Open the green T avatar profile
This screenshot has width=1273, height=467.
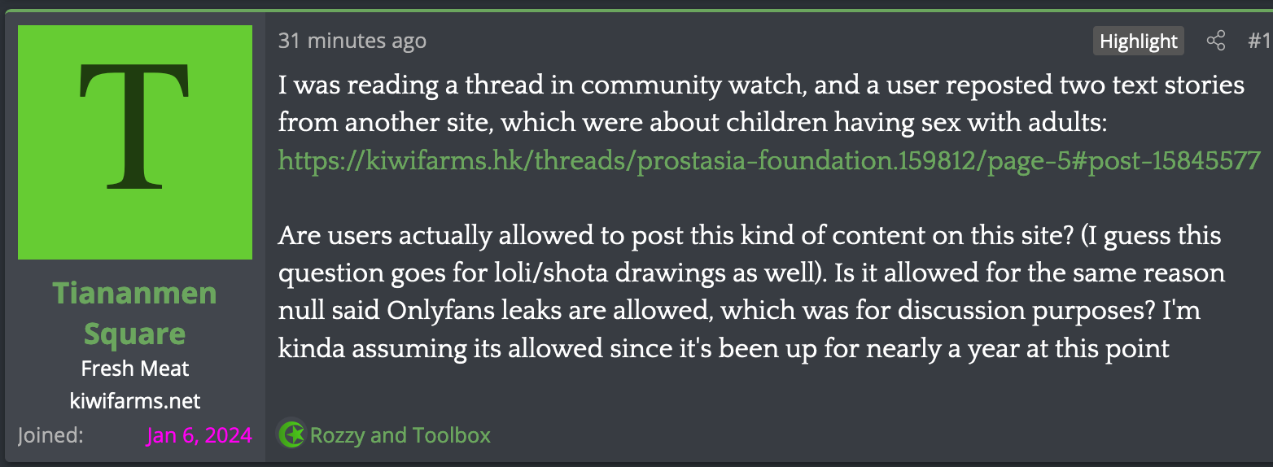click(x=135, y=142)
